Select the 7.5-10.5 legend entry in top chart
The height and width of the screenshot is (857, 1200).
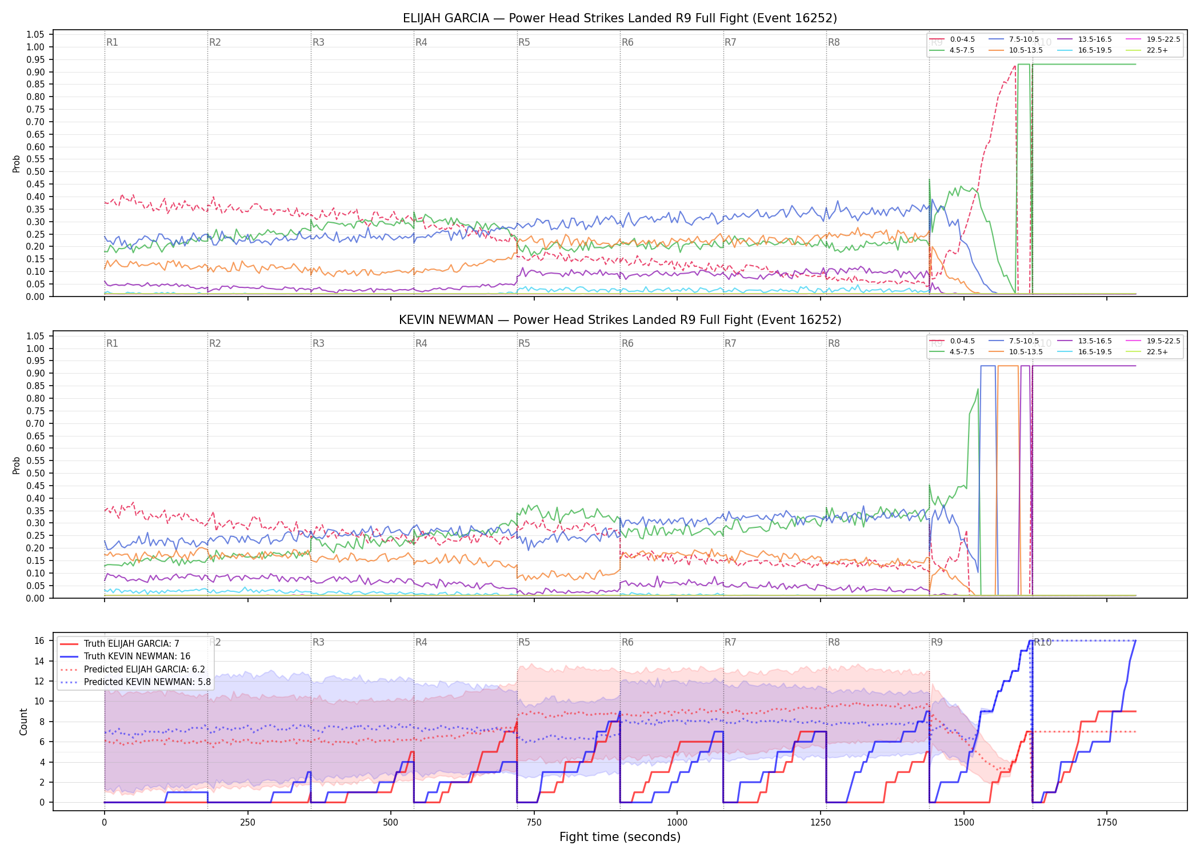pos(1014,39)
